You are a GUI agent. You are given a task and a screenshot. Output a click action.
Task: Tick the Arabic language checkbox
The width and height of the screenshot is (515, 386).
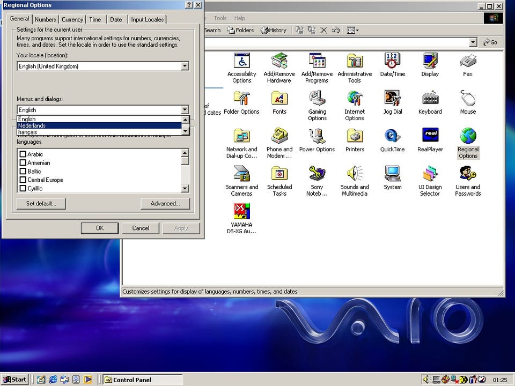23,154
